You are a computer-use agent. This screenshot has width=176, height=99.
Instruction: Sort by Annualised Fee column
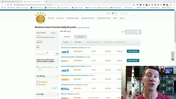point(120,42)
